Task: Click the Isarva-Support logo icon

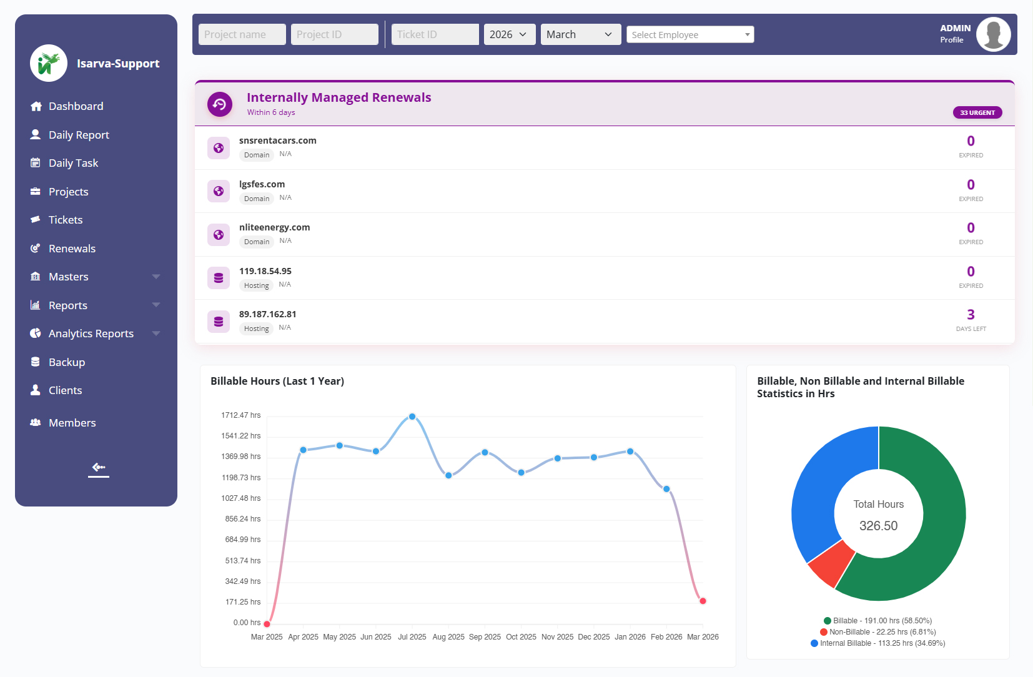Action: point(49,63)
